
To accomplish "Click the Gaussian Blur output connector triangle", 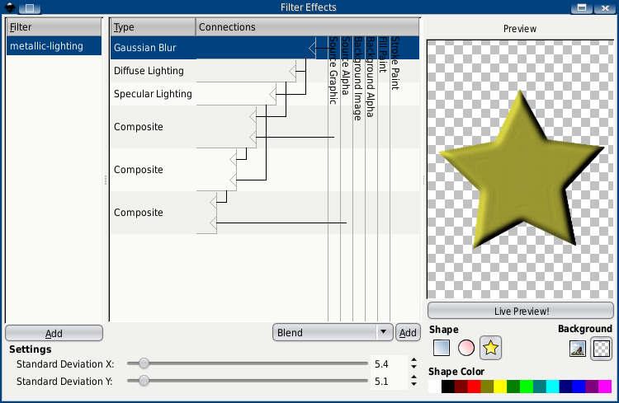I will [x=312, y=48].
